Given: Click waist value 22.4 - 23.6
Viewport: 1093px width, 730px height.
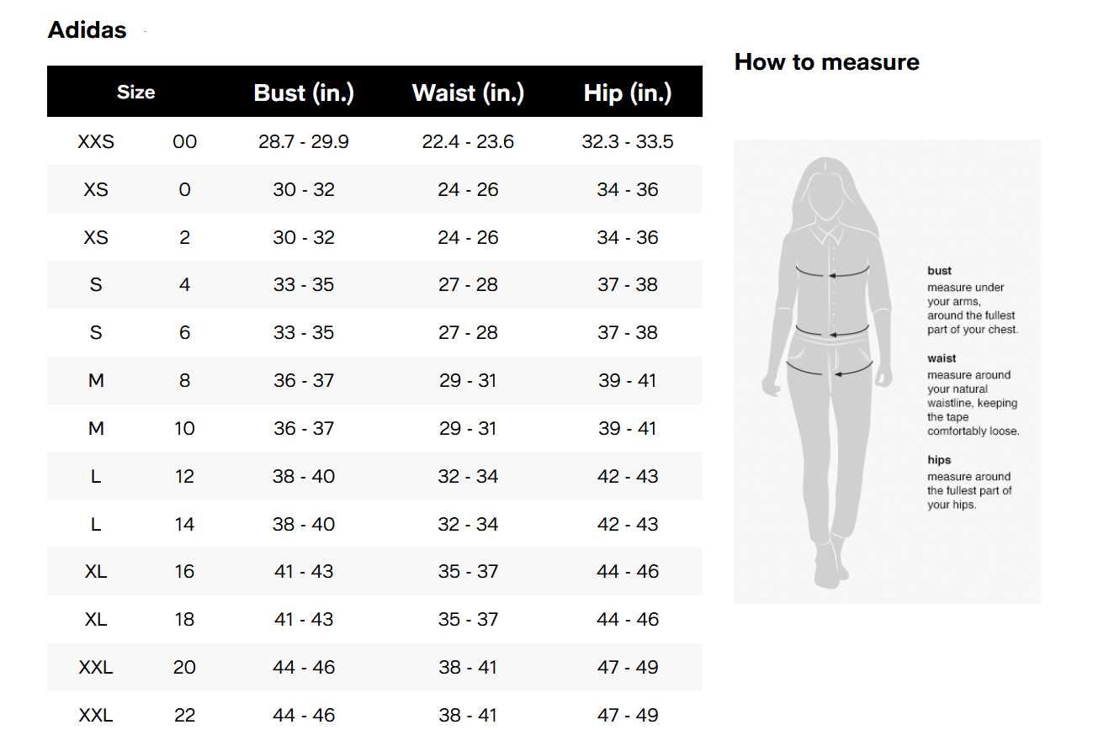Looking at the screenshot, I should pyautogui.click(x=468, y=141).
